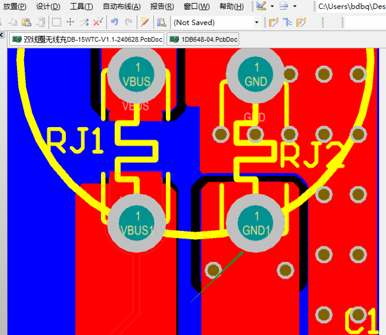Open the (Not Saved) view dropdown
Viewport: 386px width, 335px height.
[x=256, y=22]
